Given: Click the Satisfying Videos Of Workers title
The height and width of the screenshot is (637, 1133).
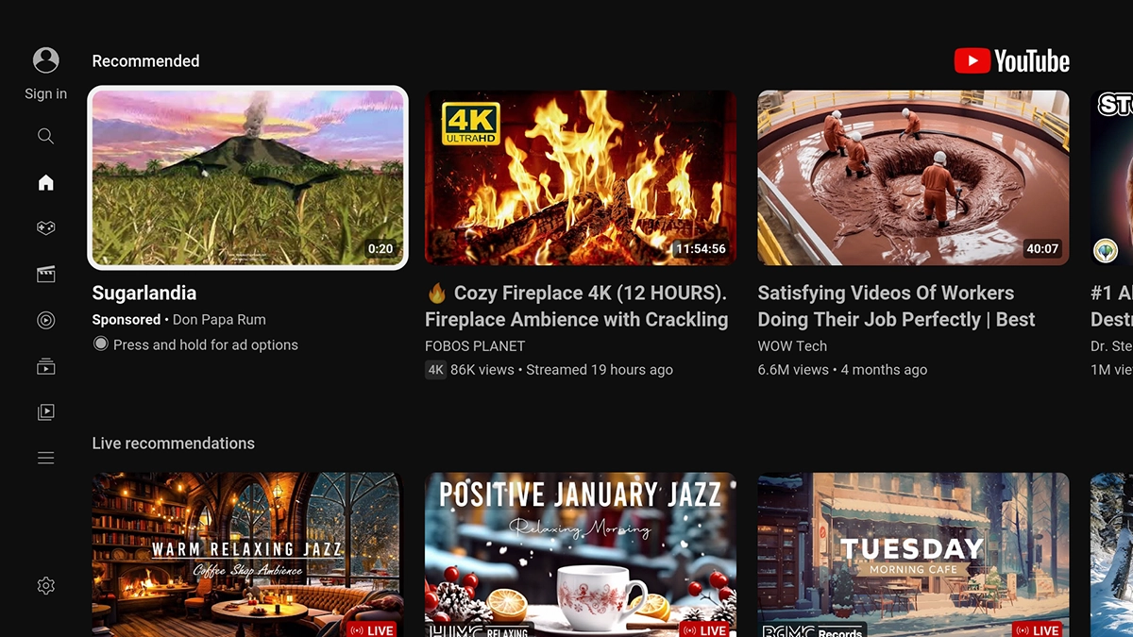Looking at the screenshot, I should coord(896,306).
